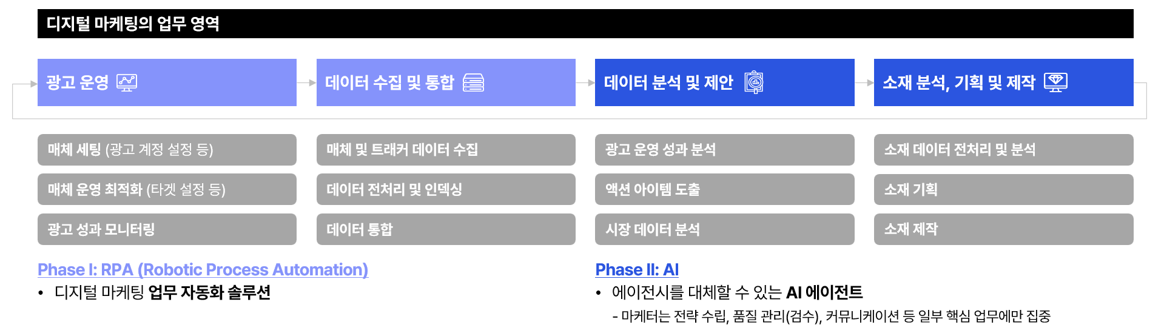Select the 소재 기획 box
The height and width of the screenshot is (336, 1164).
click(x=1003, y=189)
